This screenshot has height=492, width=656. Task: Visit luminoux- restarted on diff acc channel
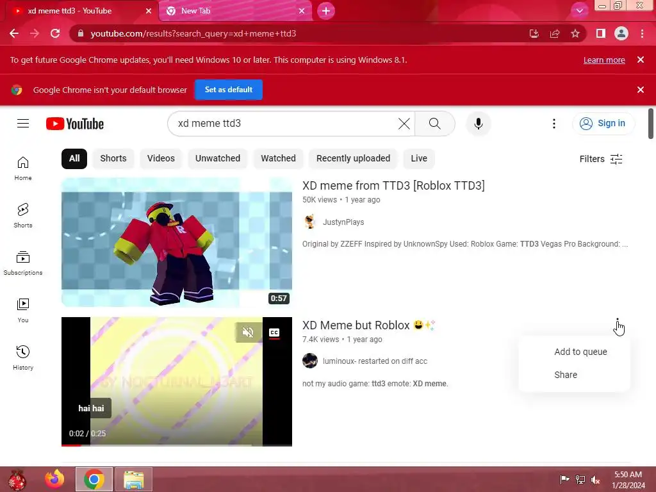[375, 361]
